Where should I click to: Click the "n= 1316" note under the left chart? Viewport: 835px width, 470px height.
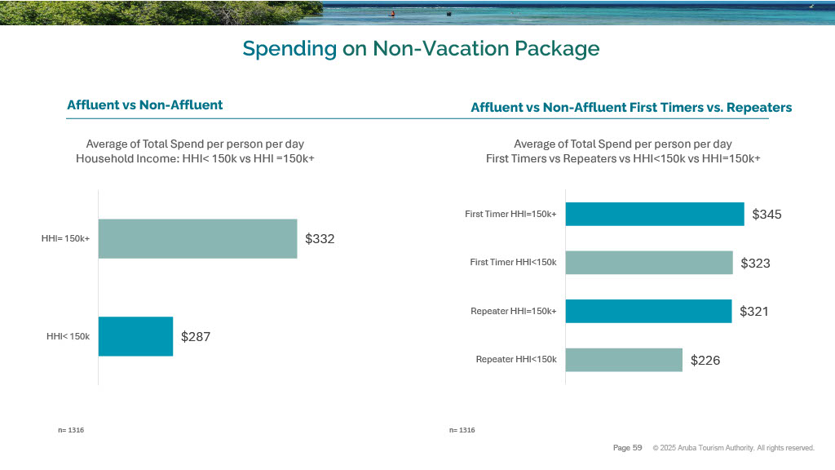[71, 430]
